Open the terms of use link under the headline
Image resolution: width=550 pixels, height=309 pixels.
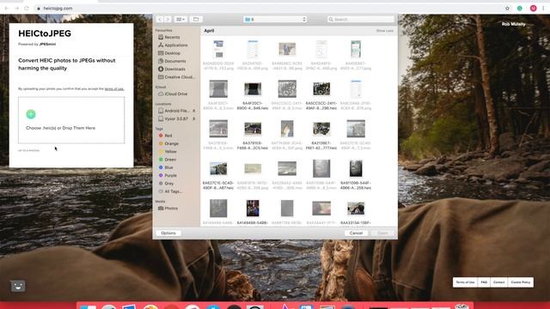click(114, 89)
